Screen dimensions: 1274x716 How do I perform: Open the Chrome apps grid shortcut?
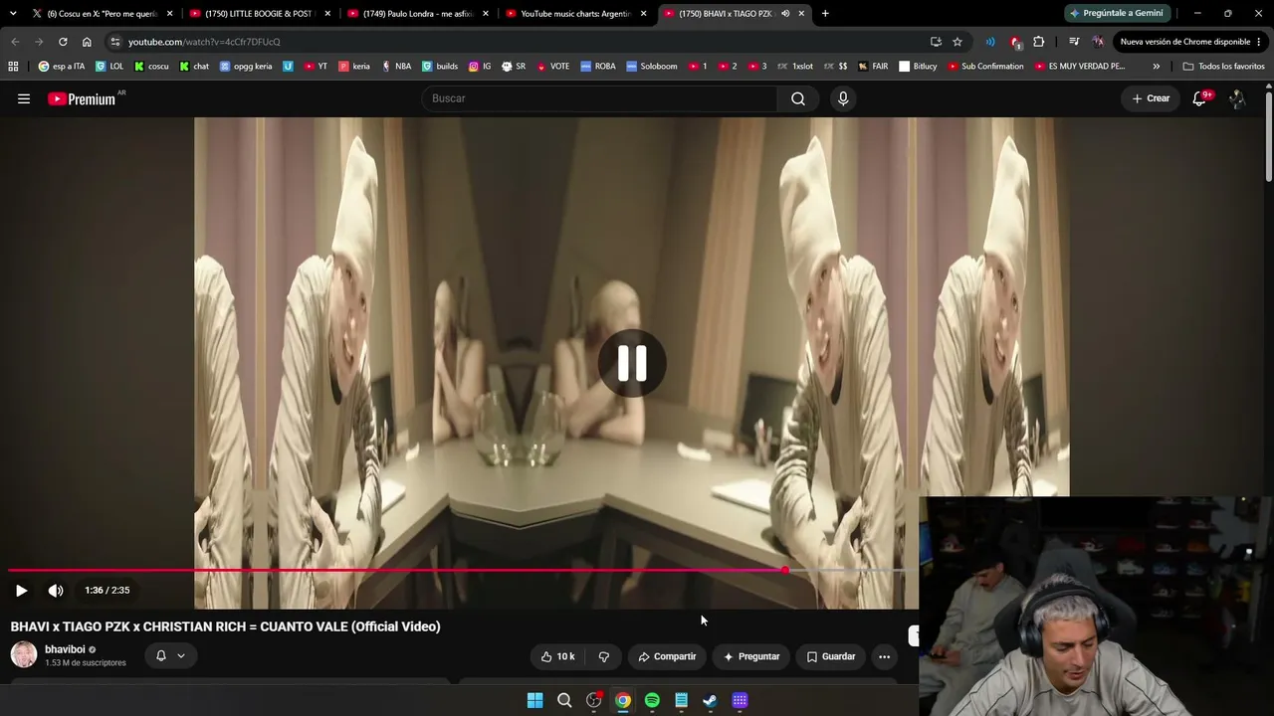pyautogui.click(x=13, y=67)
